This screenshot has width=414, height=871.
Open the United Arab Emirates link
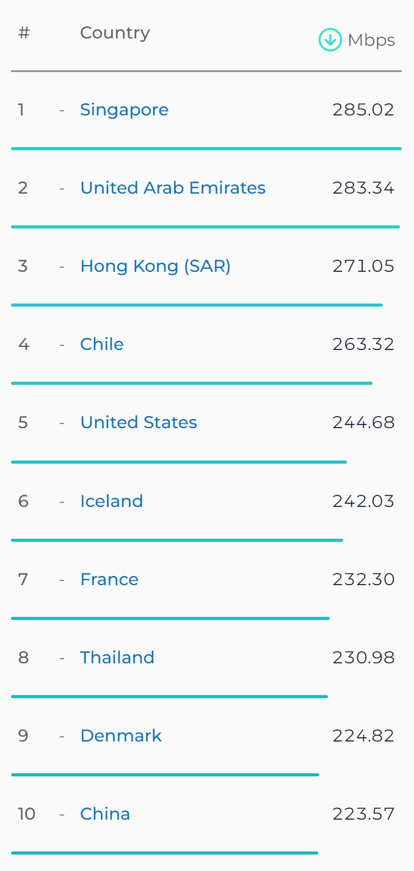pyautogui.click(x=173, y=188)
